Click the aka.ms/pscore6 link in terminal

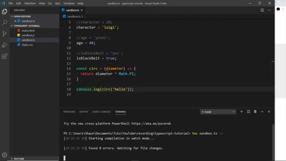(151, 123)
